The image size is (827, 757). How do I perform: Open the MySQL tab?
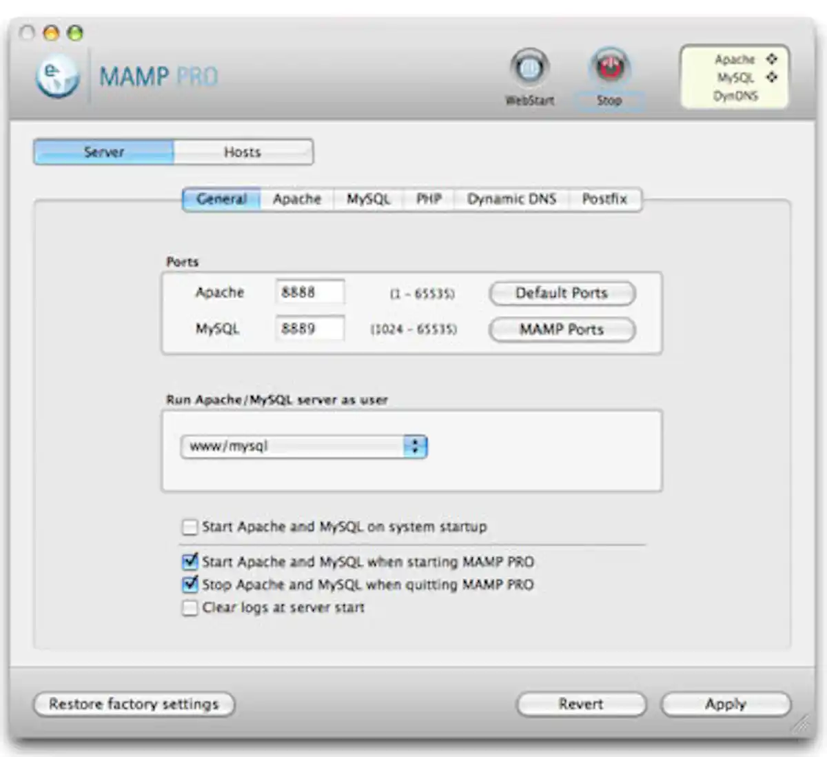point(368,199)
